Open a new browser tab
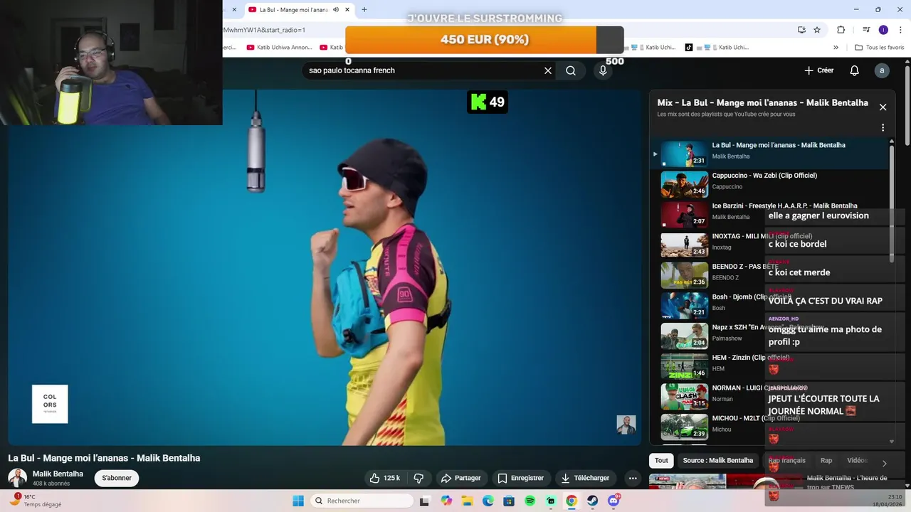Screen dimensions: 911x512 tap(364, 9)
